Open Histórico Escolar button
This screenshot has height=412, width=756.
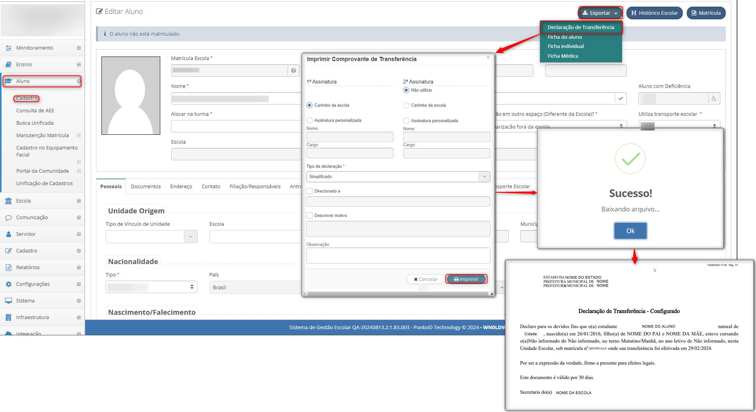pyautogui.click(x=654, y=13)
